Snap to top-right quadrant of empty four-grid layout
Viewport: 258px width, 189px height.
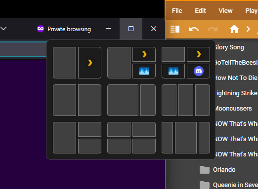(x=144, y=129)
